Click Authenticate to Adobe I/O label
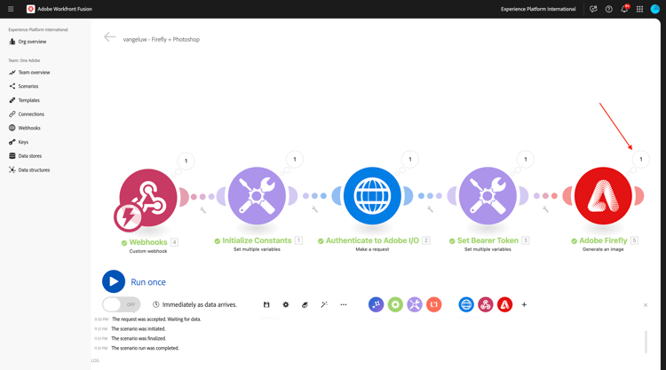 pyautogui.click(x=372, y=240)
